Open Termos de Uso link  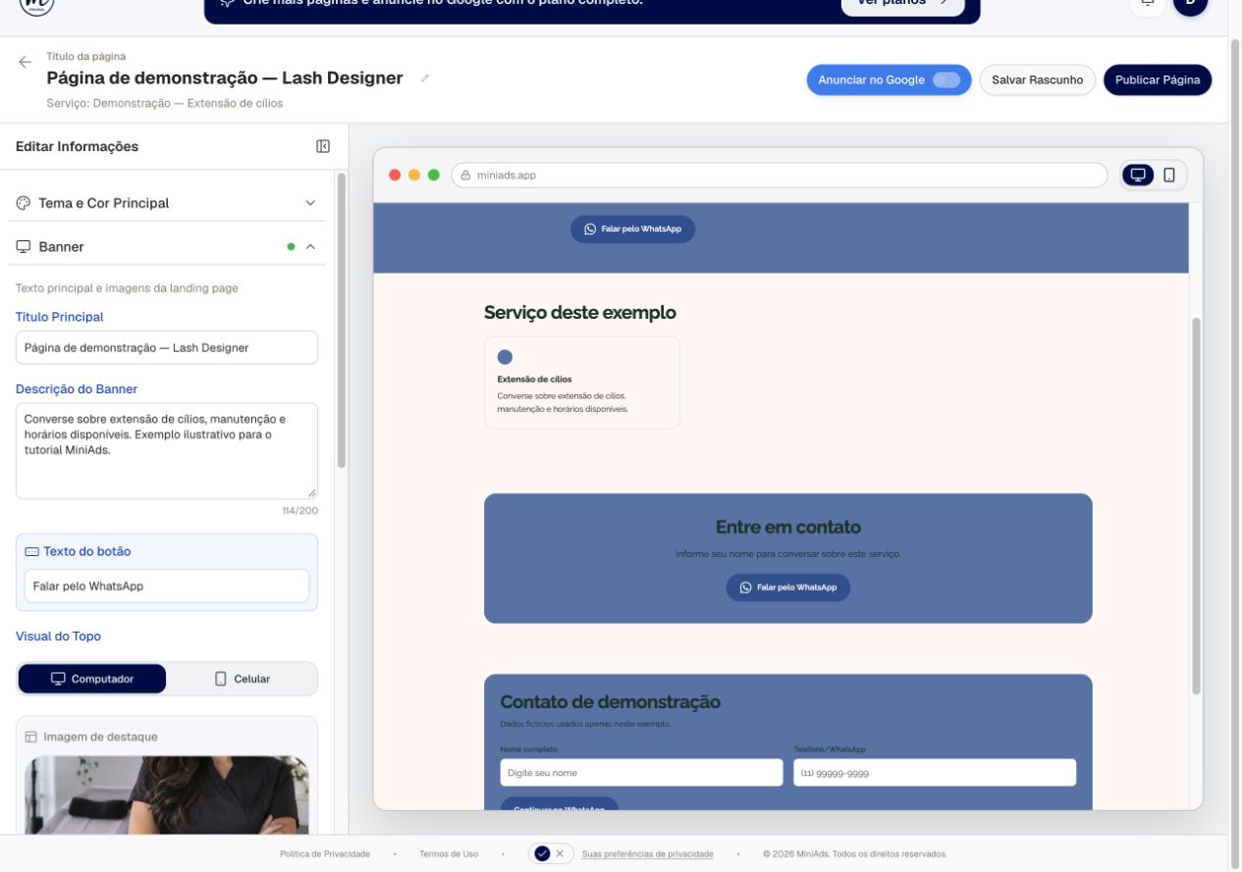pos(449,854)
